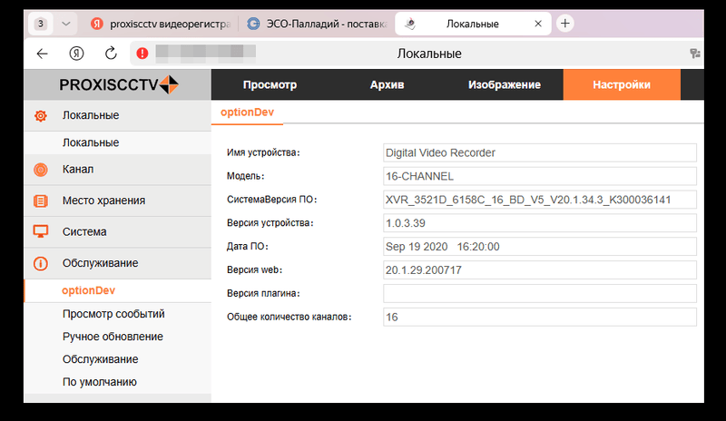
Task: Click the Версия плагина: label
Action: click(263, 294)
